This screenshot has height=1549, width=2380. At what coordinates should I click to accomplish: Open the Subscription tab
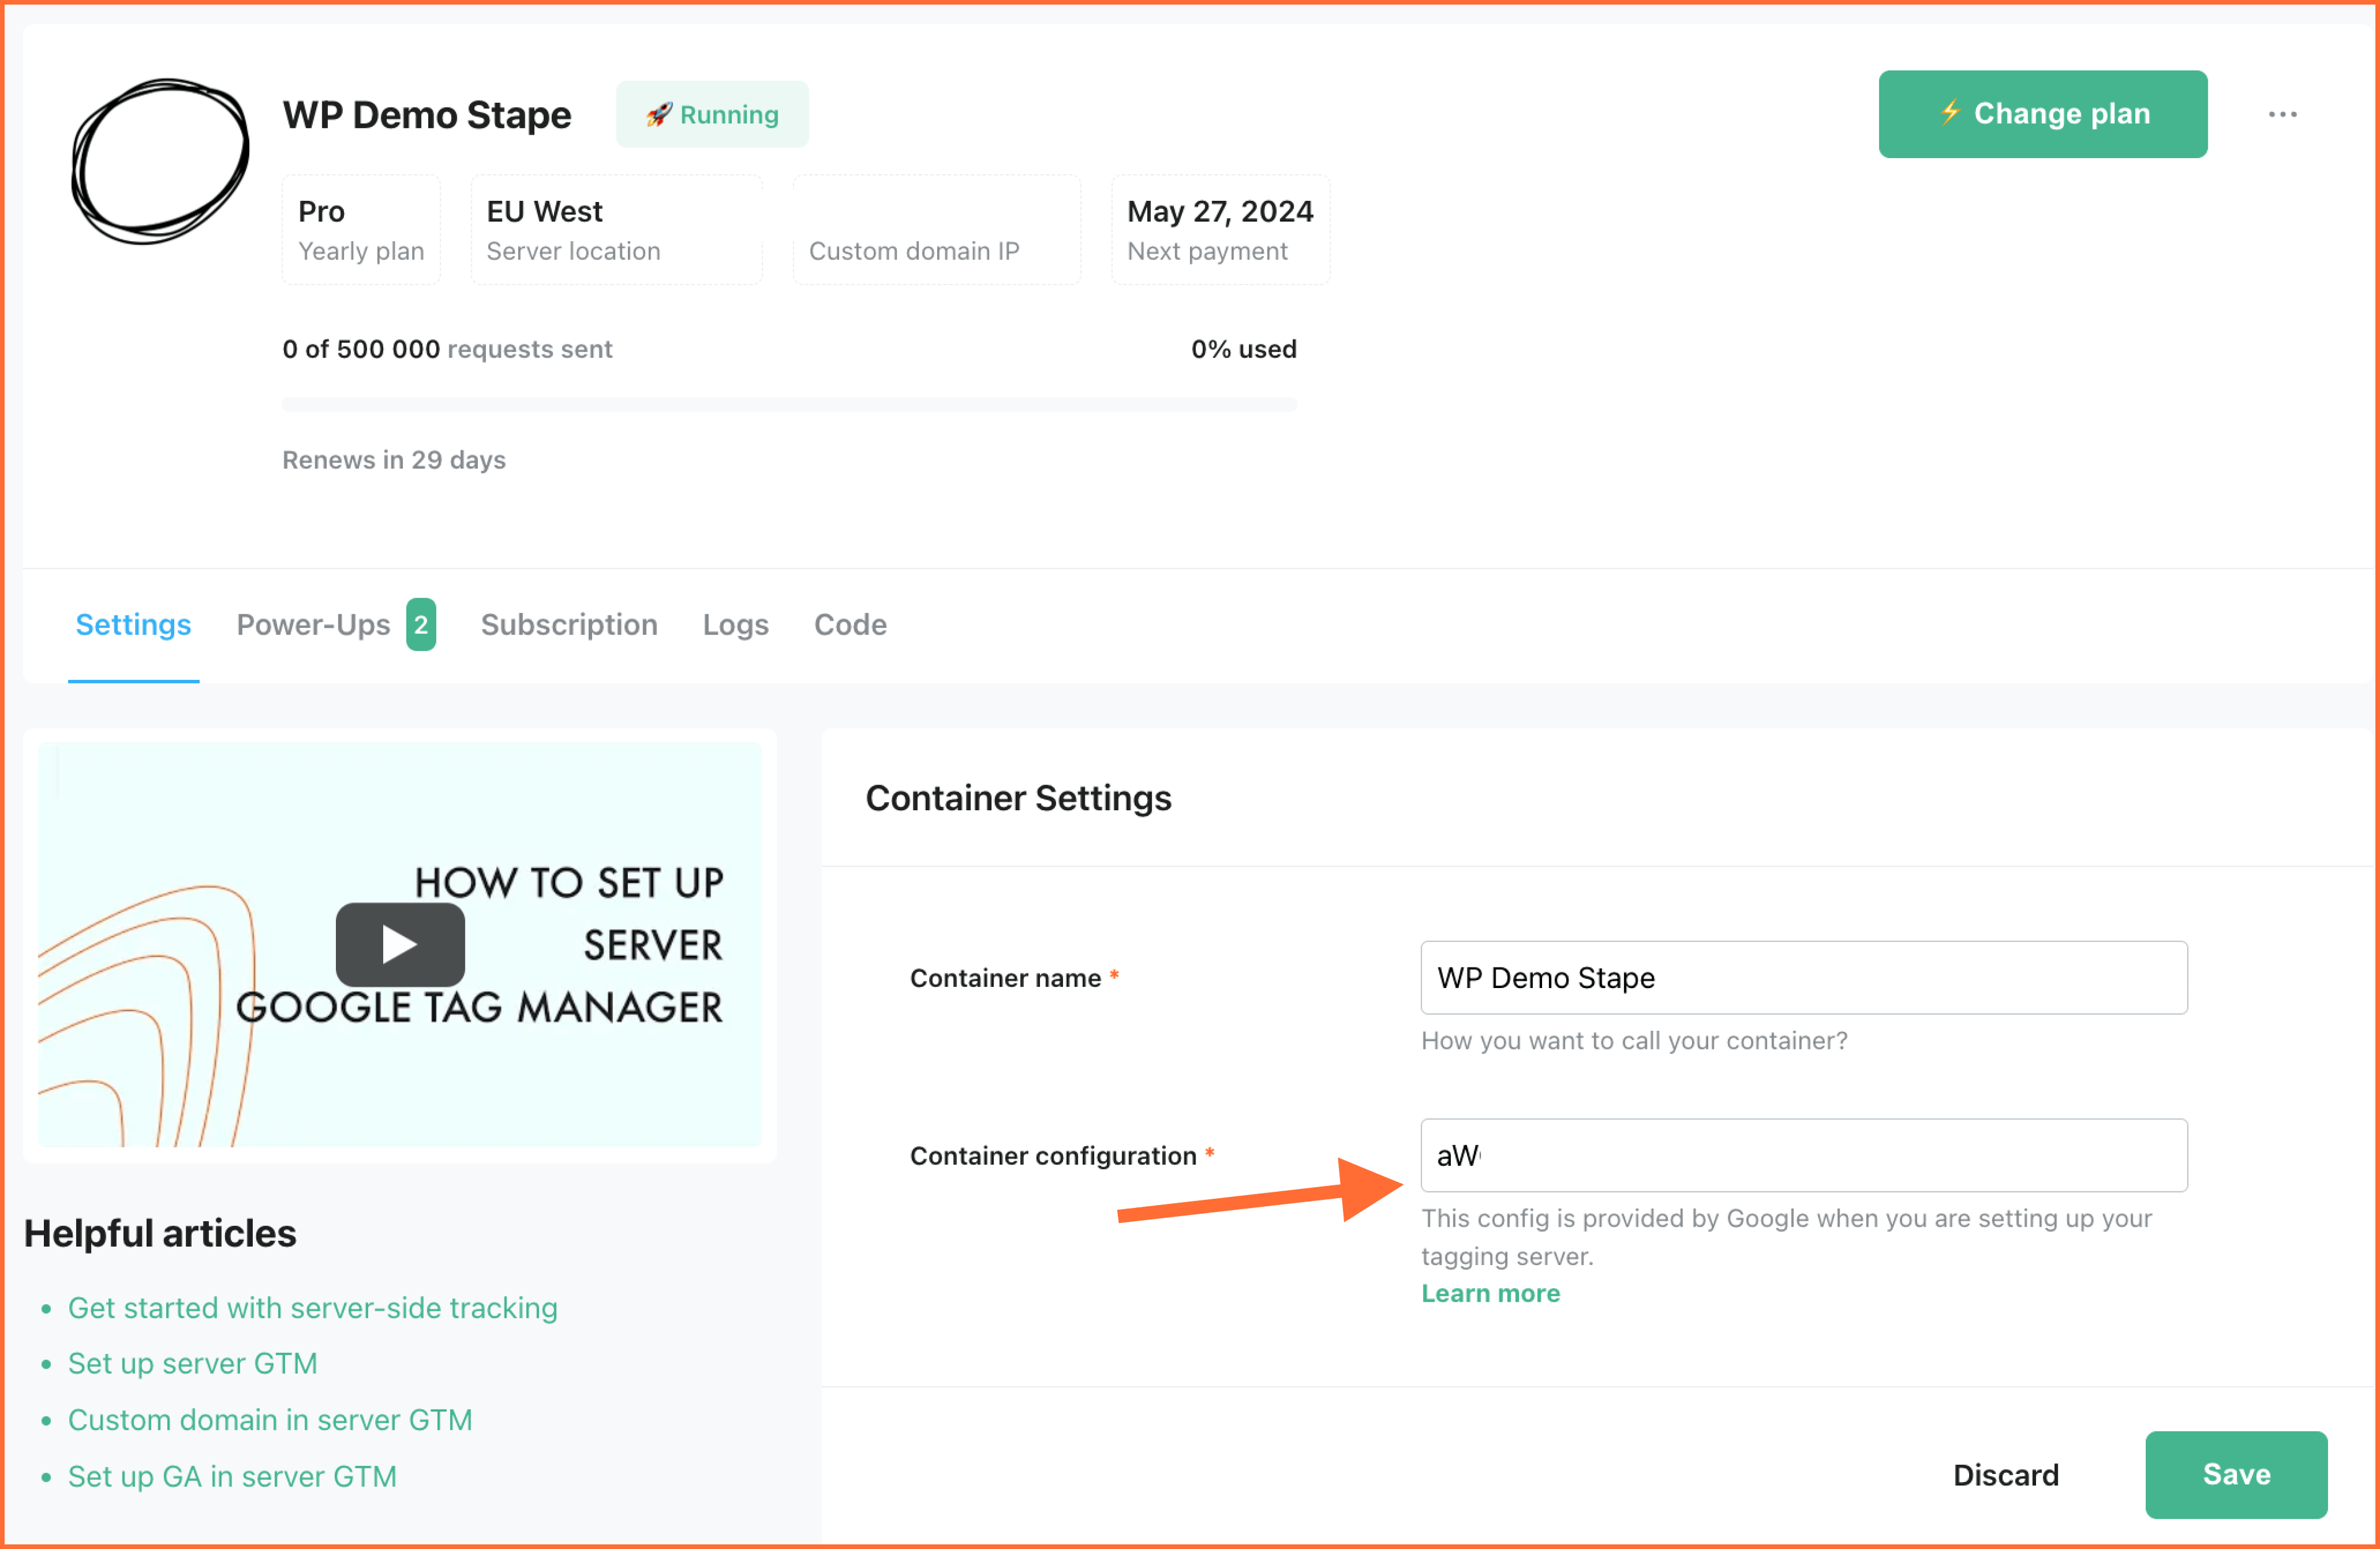[569, 625]
